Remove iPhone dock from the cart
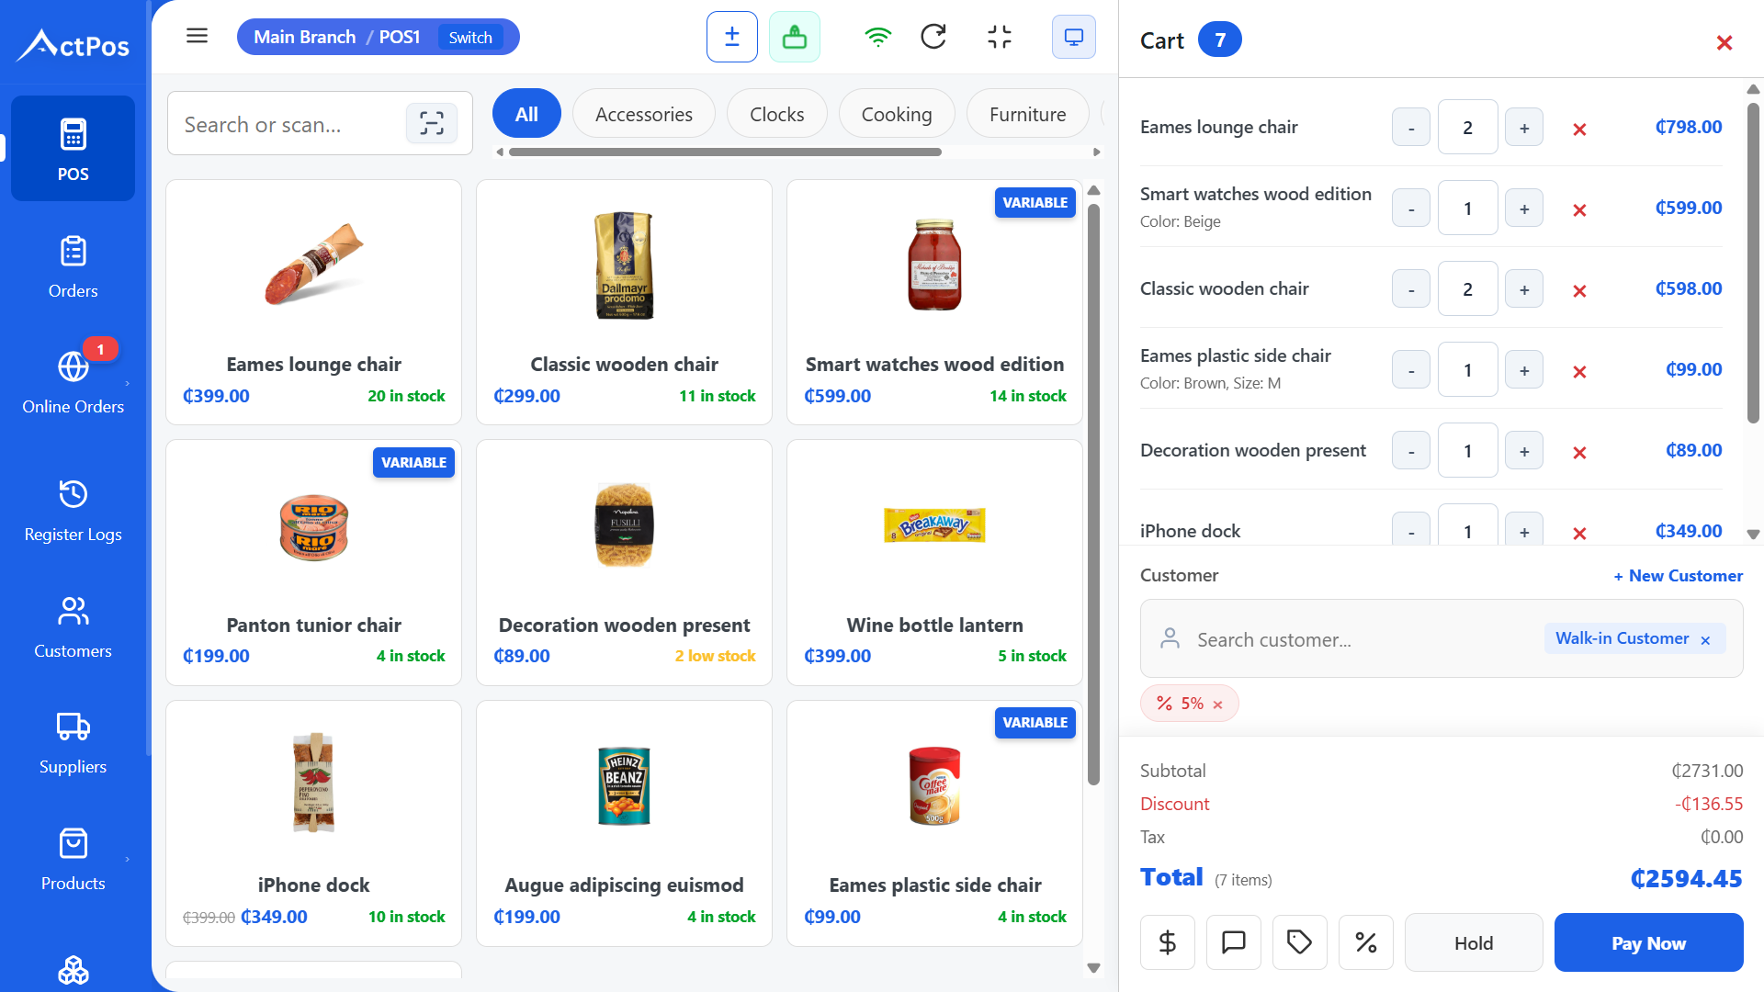 pos(1579,533)
